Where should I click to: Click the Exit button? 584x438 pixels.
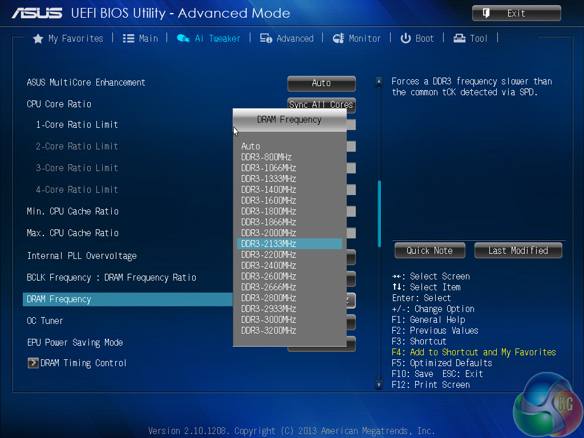(x=517, y=14)
